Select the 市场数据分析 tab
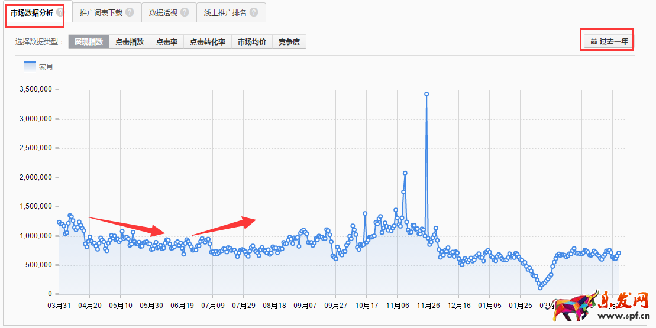 pyautogui.click(x=33, y=12)
